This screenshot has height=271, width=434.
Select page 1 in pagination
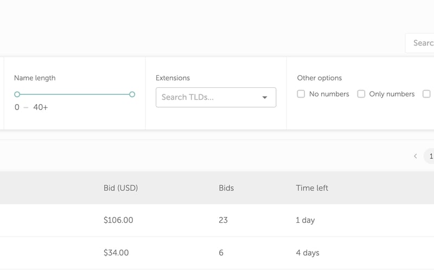(x=429, y=156)
